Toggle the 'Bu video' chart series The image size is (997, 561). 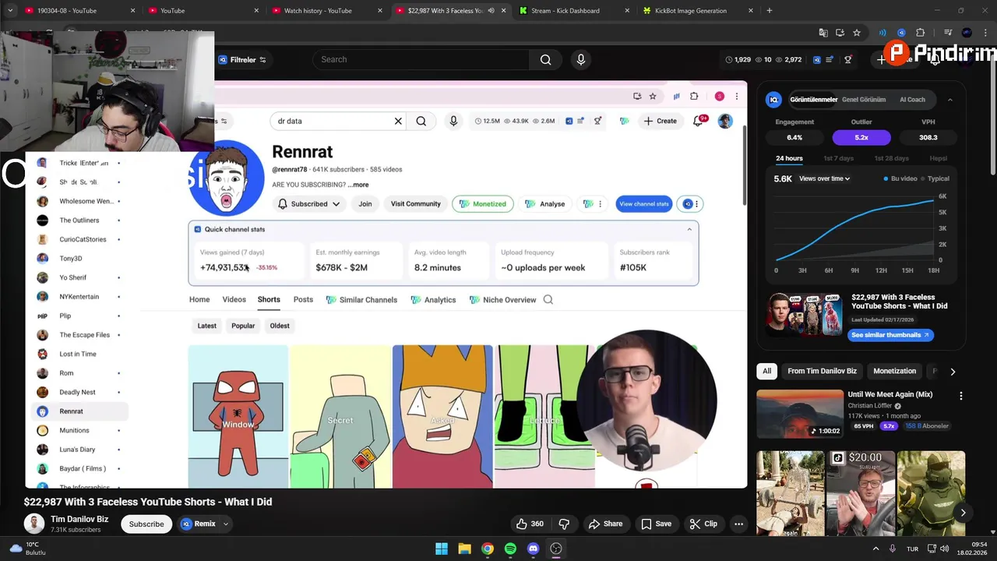coord(900,178)
